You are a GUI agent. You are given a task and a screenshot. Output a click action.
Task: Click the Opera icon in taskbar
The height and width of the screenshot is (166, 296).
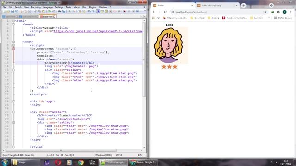tap(58, 162)
